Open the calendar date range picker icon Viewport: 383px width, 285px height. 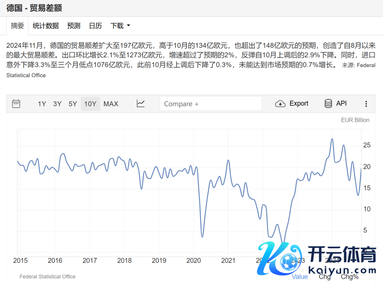point(16,104)
